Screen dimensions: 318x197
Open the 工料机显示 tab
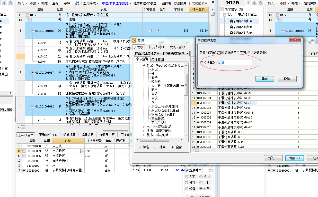(x=26, y=135)
